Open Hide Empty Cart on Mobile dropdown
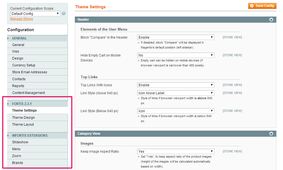 [176, 55]
